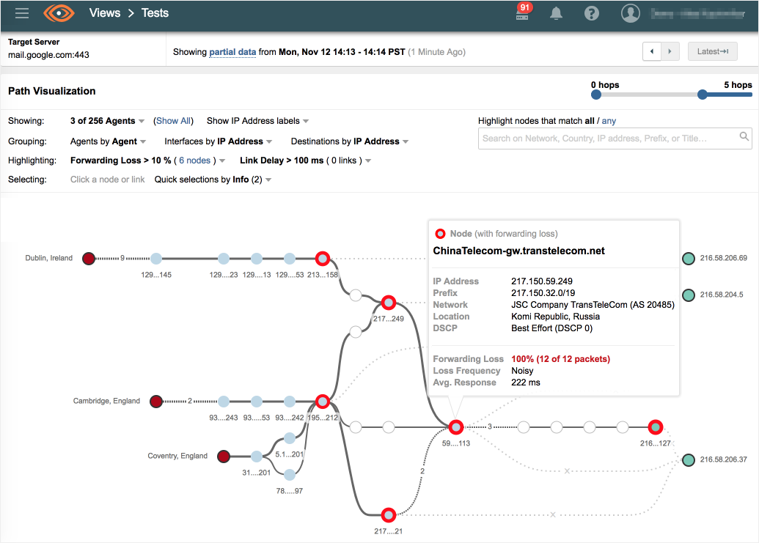Click the alerts icon with 91 badge
This screenshot has width=759, height=543.
pyautogui.click(x=523, y=13)
